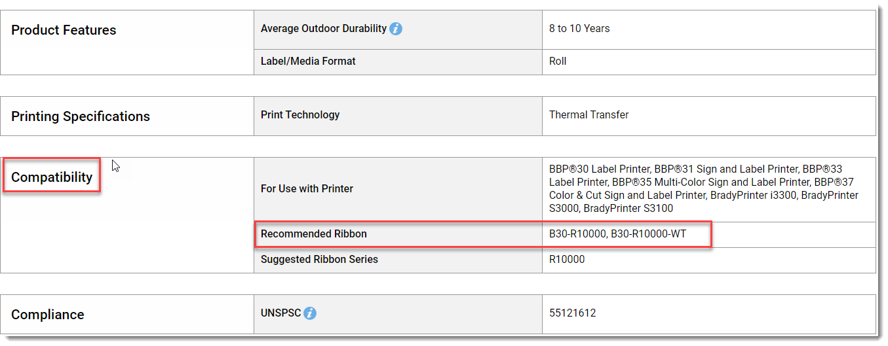Click the Recommended Ribbon label

tap(314, 234)
